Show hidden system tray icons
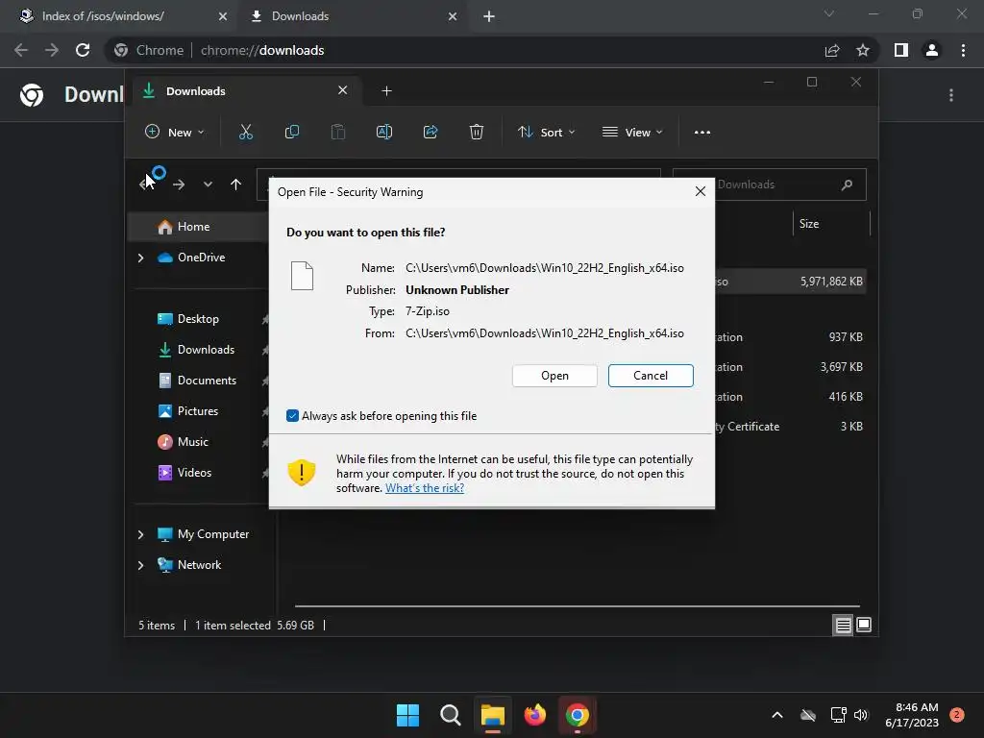This screenshot has height=738, width=984. [x=776, y=715]
